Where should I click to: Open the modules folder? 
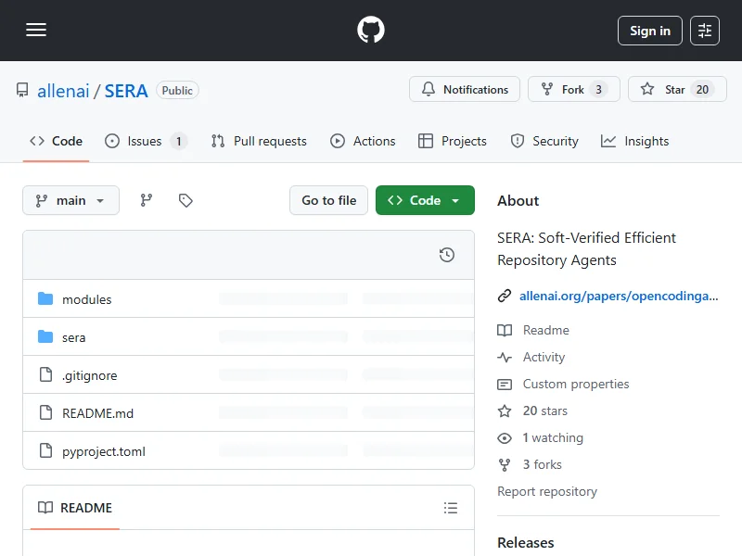[x=86, y=299]
